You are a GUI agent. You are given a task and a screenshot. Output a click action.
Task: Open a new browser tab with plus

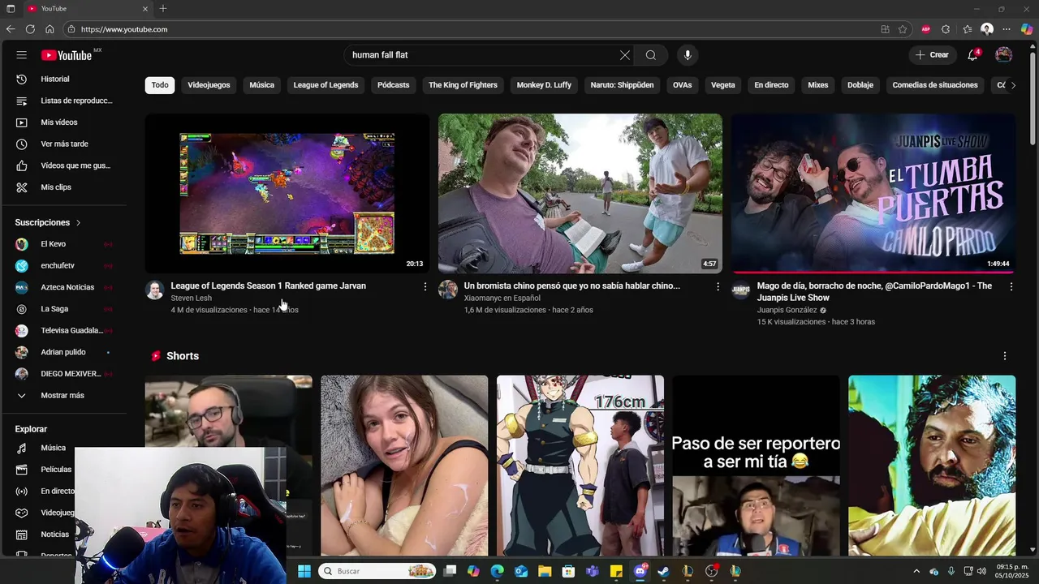click(x=163, y=8)
